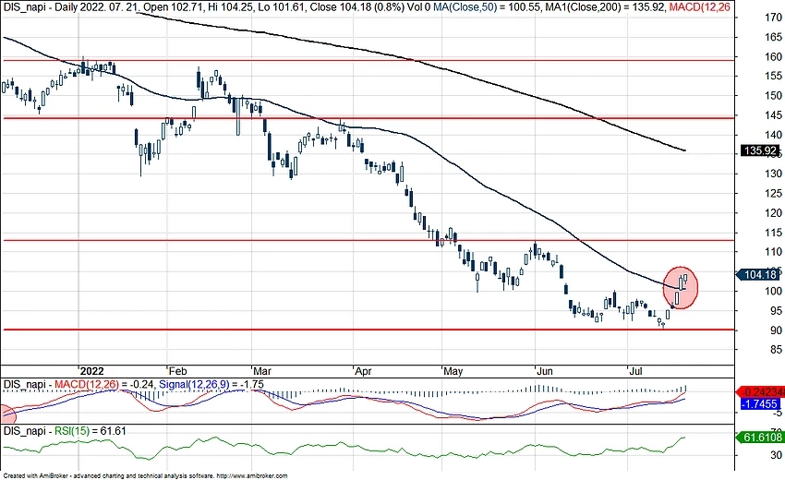
Task: Click the 90 price axis label
Action: click(776, 330)
